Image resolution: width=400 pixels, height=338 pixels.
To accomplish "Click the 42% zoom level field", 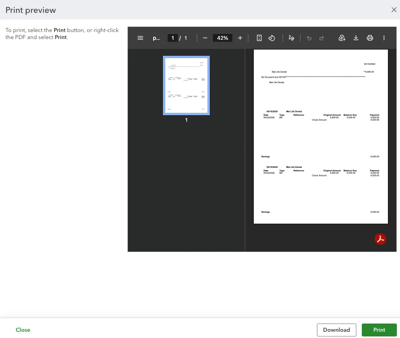I will 223,38.
